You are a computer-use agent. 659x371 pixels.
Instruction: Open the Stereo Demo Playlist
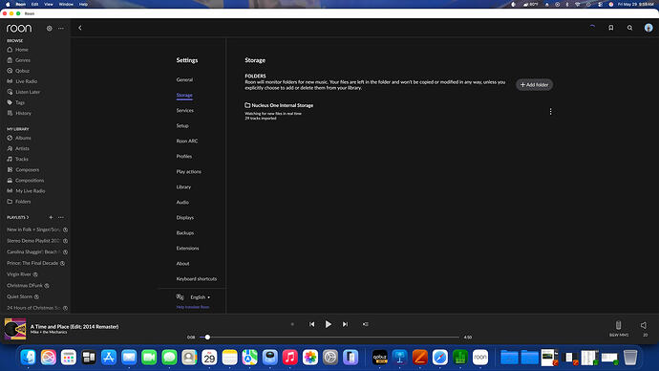click(x=33, y=241)
